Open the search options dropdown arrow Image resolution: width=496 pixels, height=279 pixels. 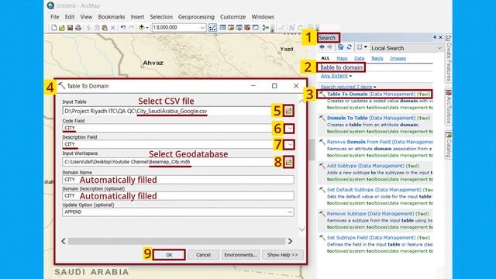366,47
